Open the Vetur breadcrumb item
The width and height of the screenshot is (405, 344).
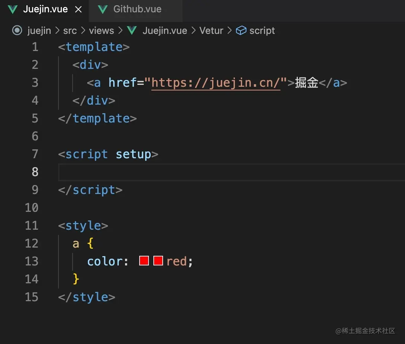(x=211, y=31)
